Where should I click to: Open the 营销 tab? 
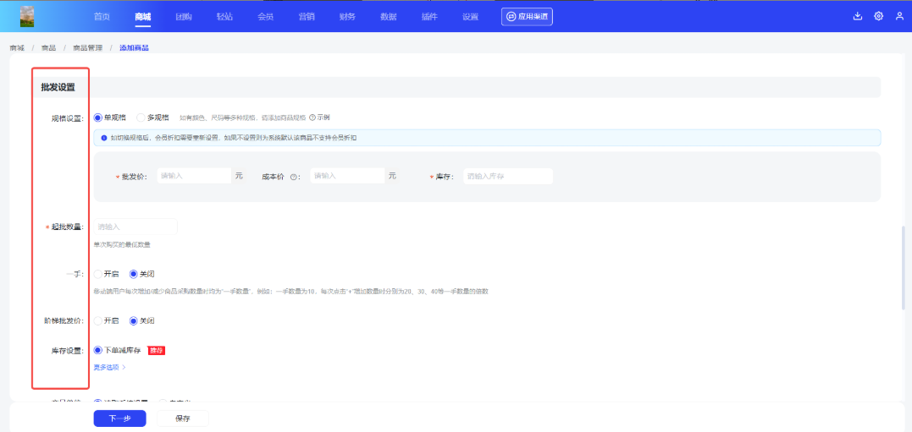pos(307,17)
